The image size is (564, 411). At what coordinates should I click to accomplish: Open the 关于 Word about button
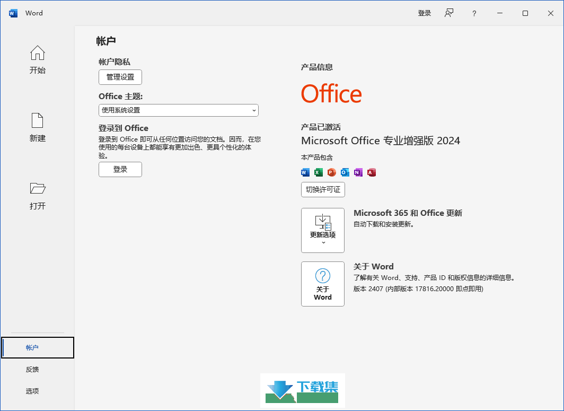click(x=323, y=284)
